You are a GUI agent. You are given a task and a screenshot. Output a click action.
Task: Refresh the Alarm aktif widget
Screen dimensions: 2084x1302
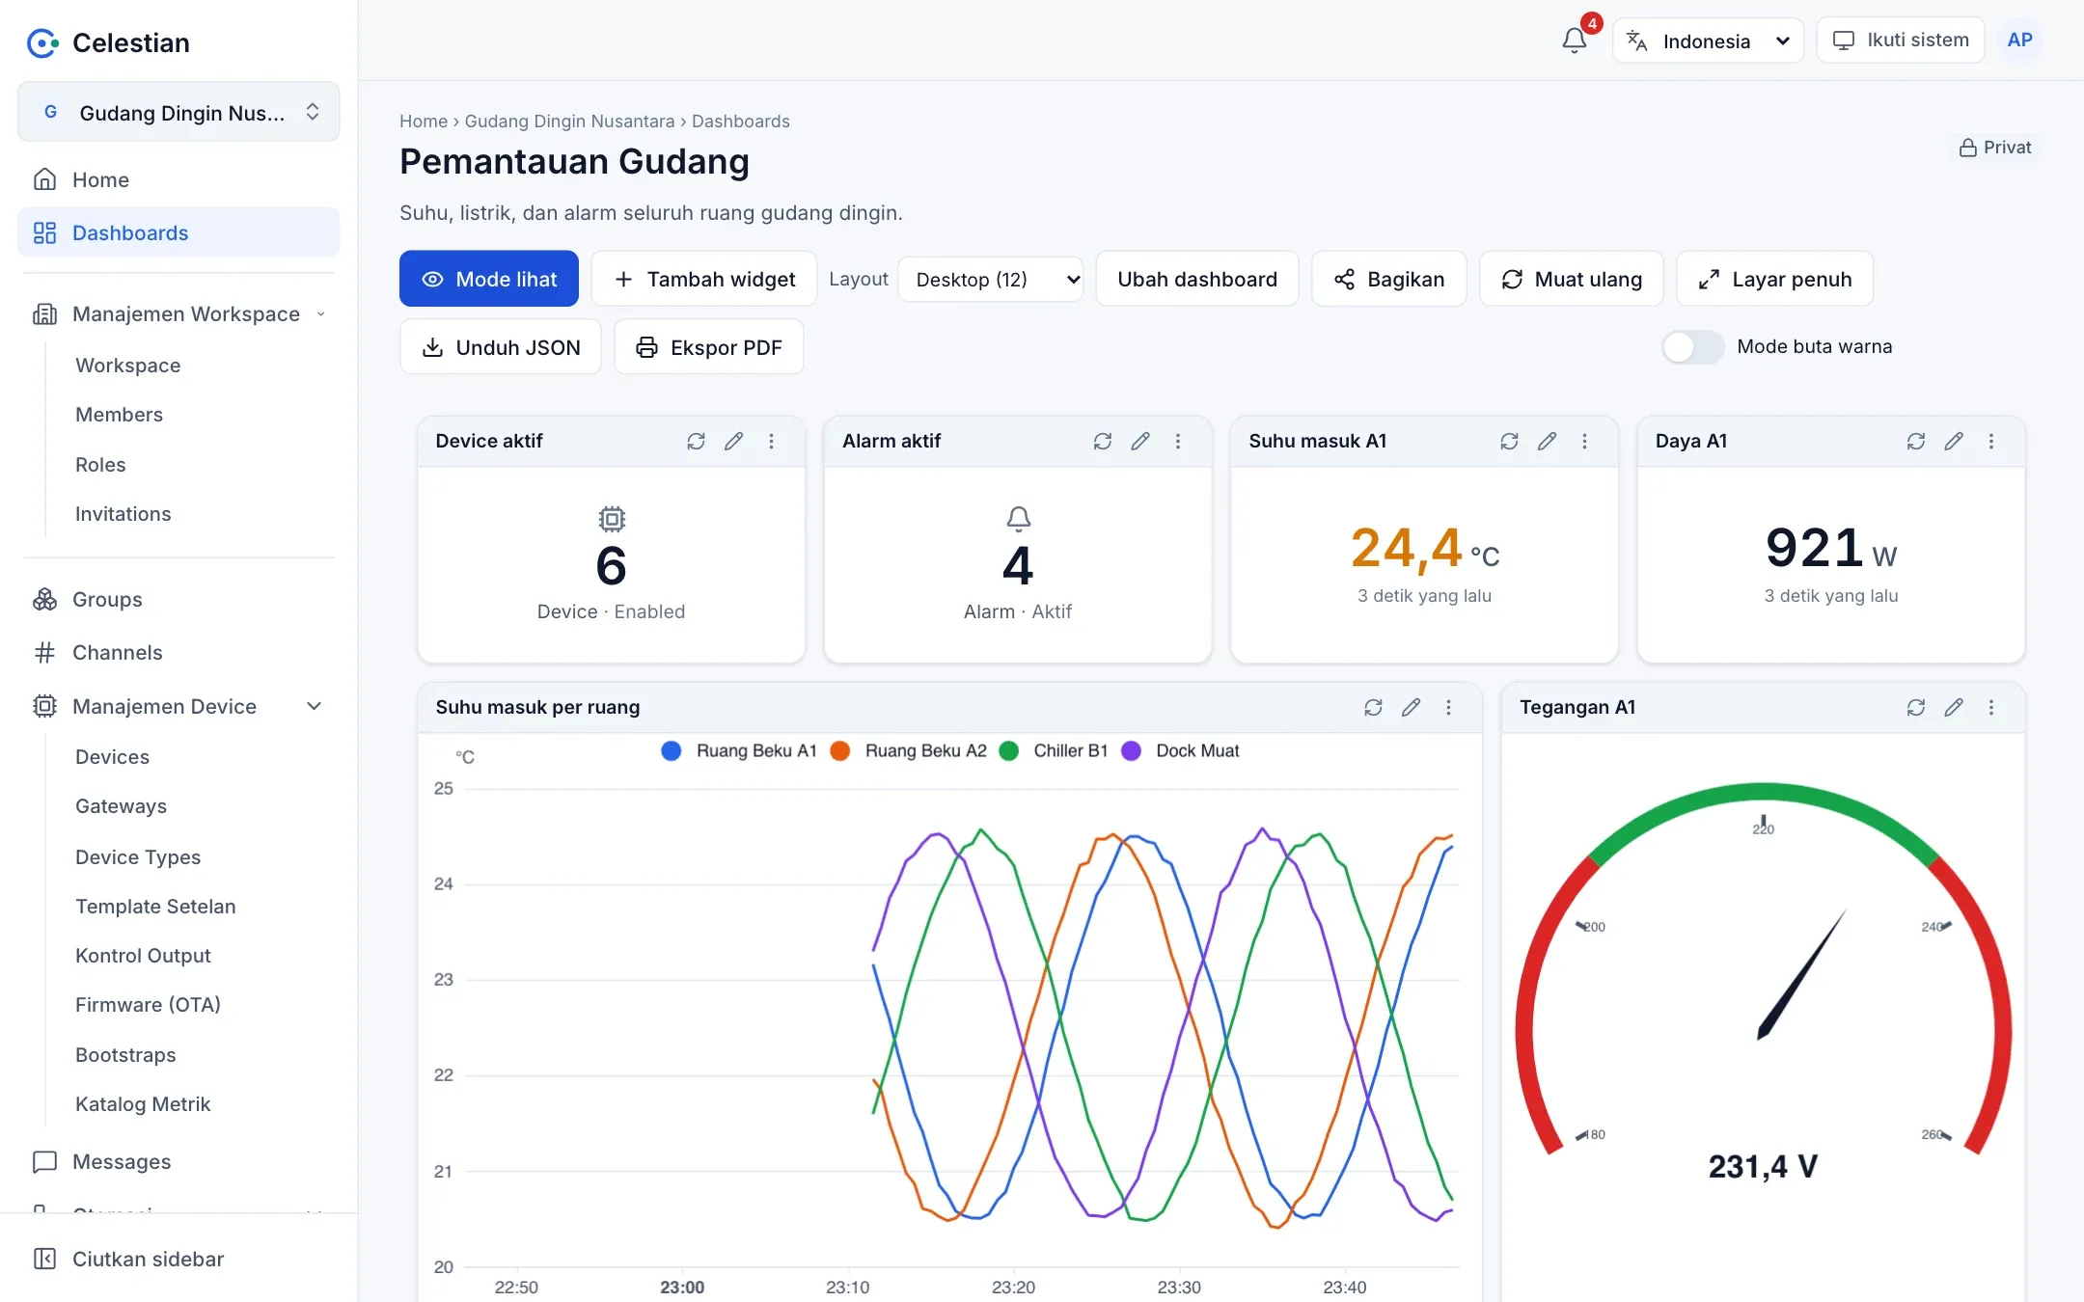tap(1103, 441)
